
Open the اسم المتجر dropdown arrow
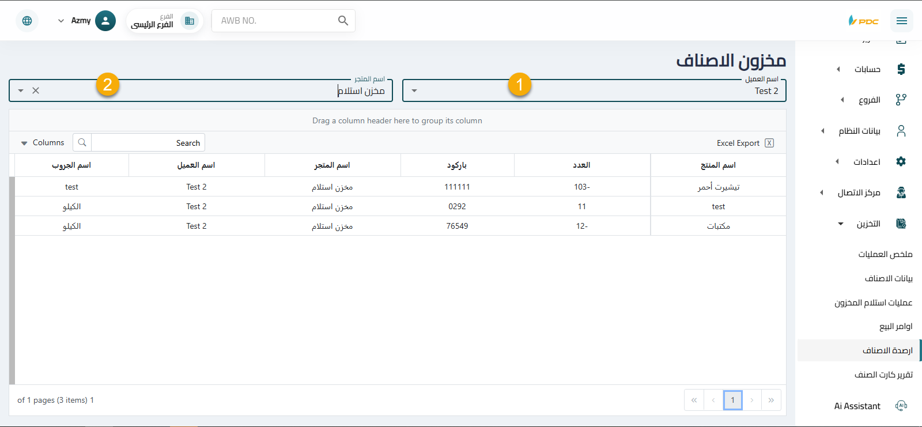point(21,90)
